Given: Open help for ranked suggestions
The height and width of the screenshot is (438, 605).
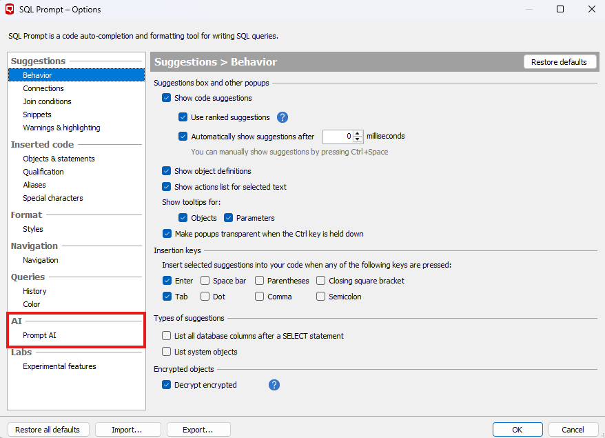Looking at the screenshot, I should 283,117.
